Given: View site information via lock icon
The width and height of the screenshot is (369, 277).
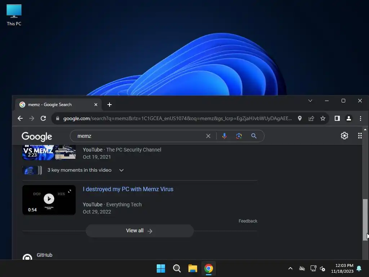Looking at the screenshot, I should click(x=58, y=118).
